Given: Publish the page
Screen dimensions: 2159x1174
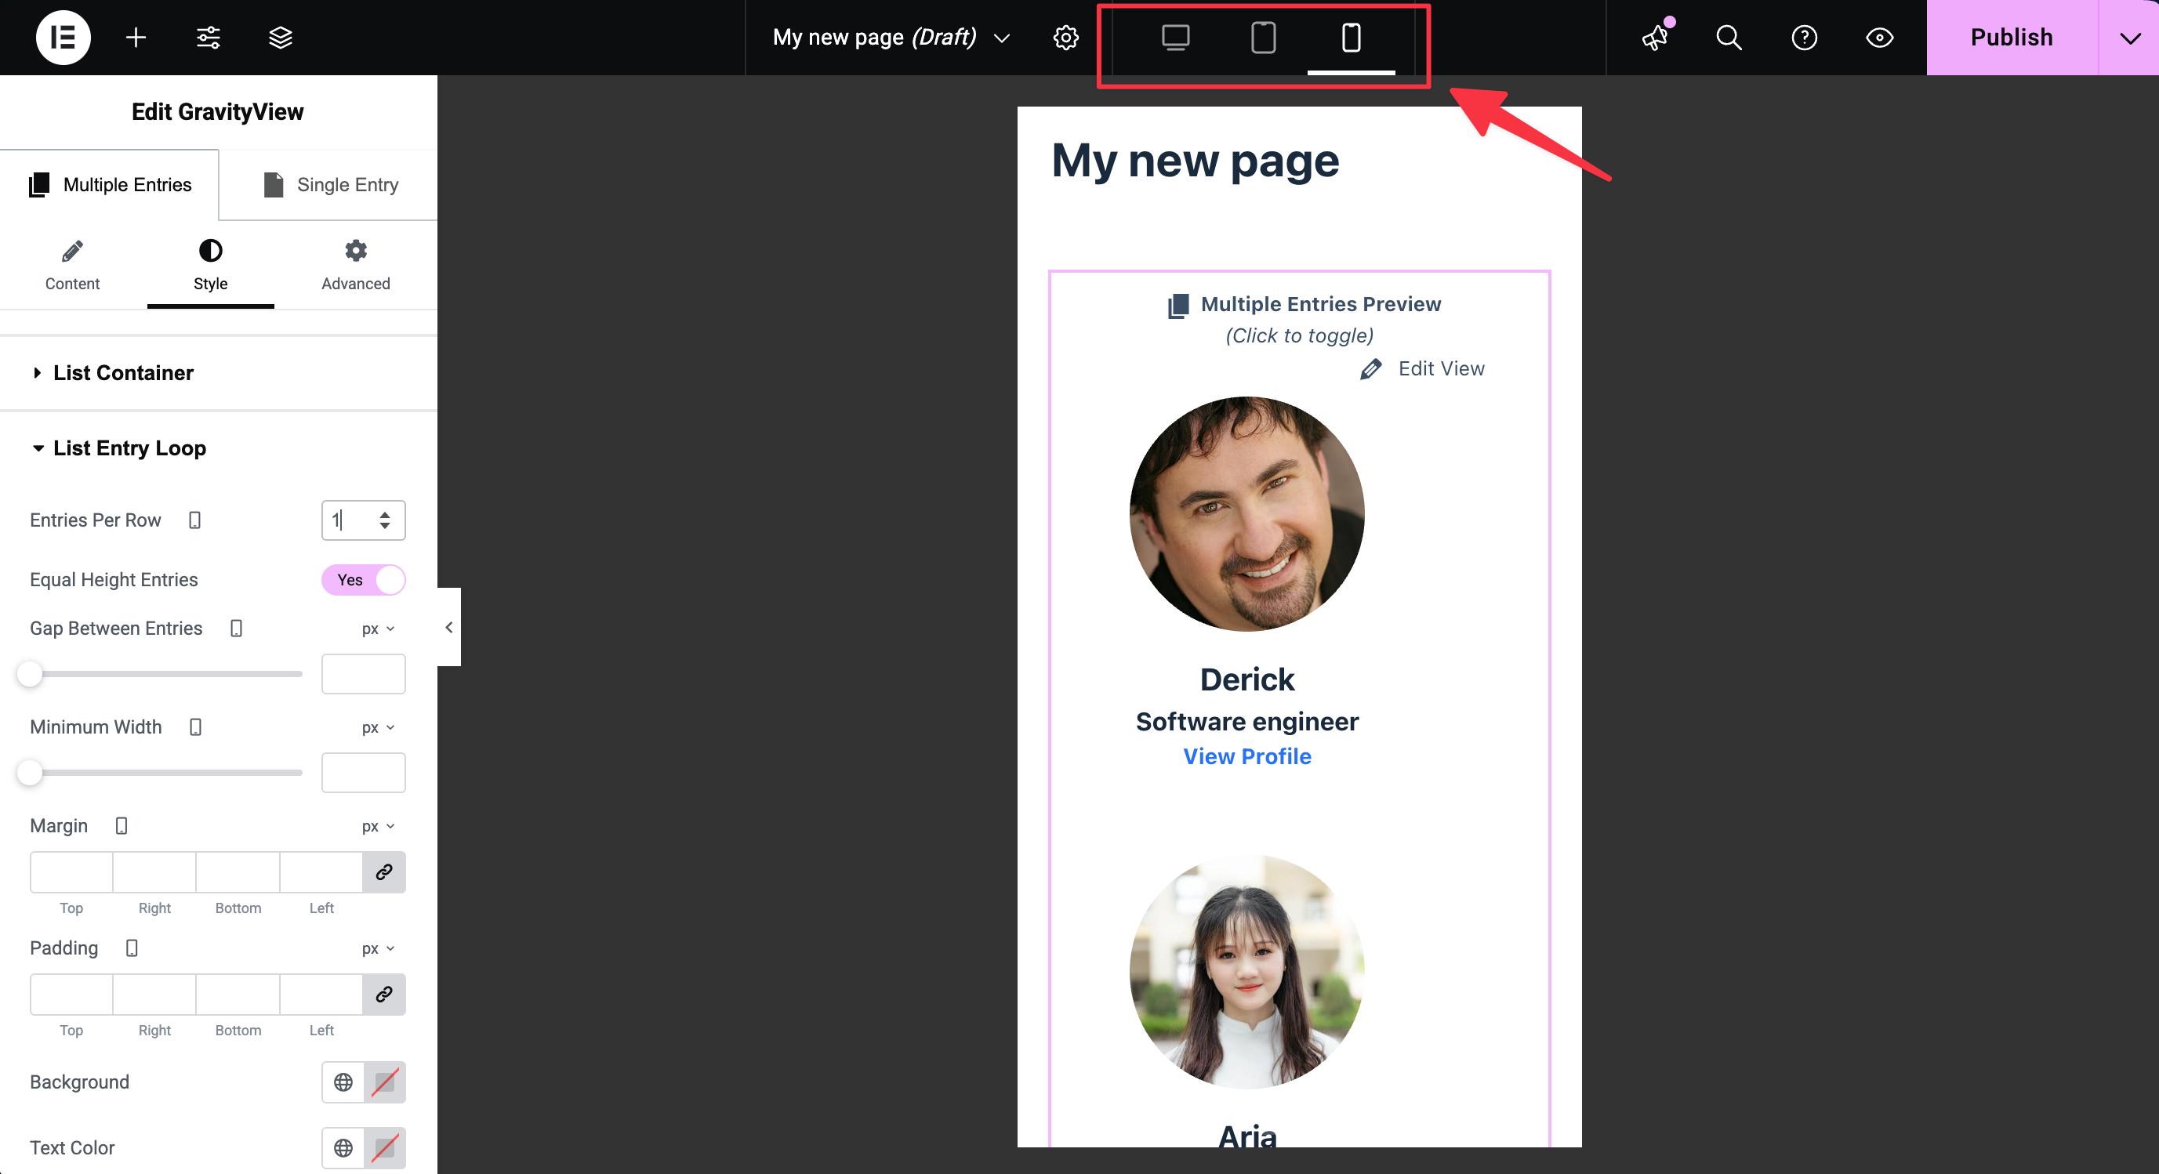Looking at the screenshot, I should point(2010,37).
